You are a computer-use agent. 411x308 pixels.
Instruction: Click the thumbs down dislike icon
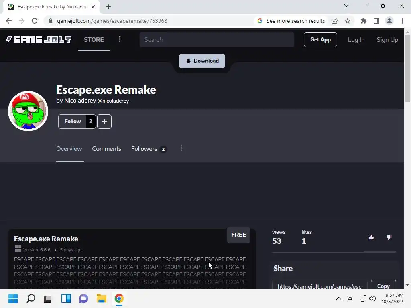pos(389,237)
